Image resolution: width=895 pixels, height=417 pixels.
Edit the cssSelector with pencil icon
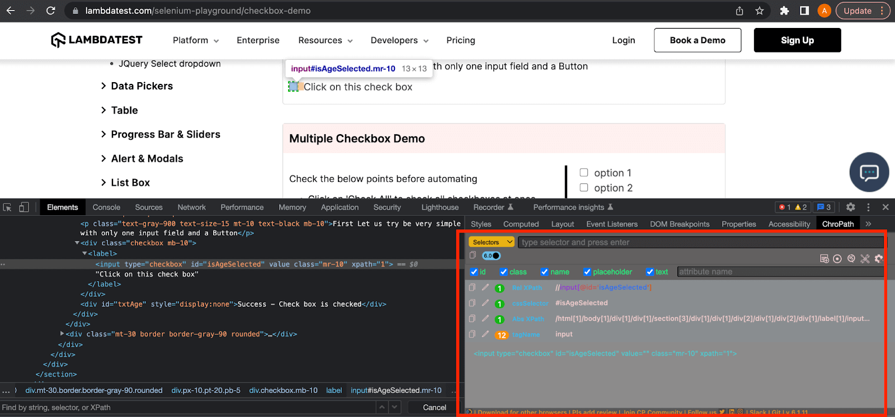[485, 303]
